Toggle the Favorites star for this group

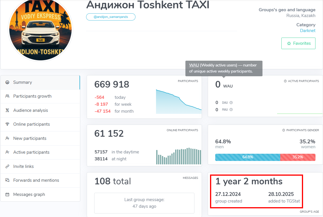click(289, 43)
